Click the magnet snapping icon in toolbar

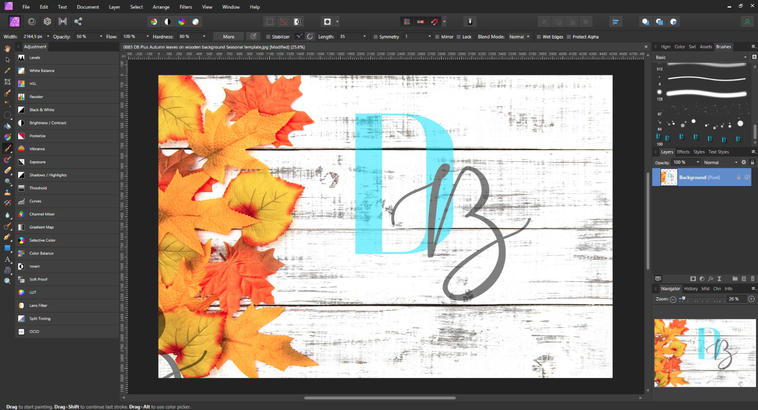[x=434, y=21]
